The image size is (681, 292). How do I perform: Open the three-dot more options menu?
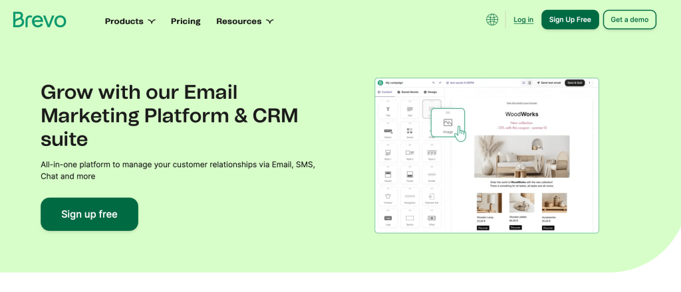coord(589,83)
